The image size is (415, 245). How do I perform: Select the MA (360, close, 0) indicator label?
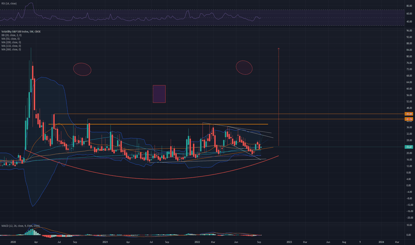[11, 49]
